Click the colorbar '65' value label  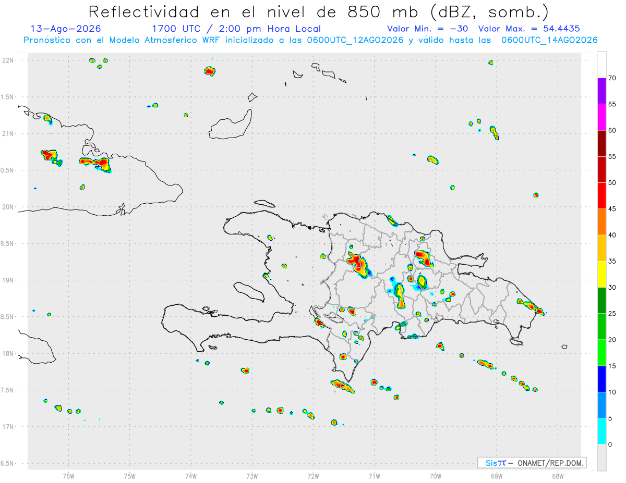(x=612, y=104)
